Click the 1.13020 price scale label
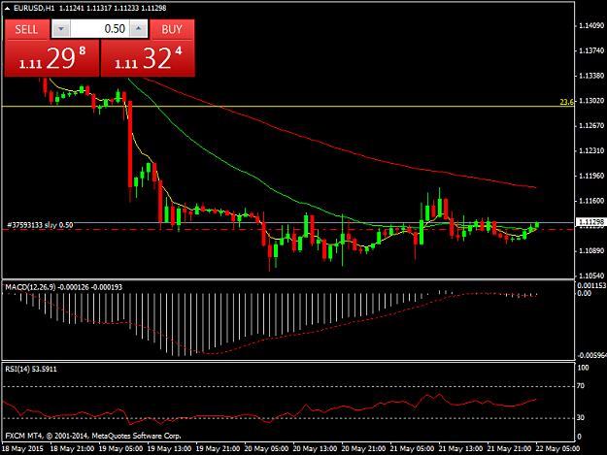 coord(591,101)
